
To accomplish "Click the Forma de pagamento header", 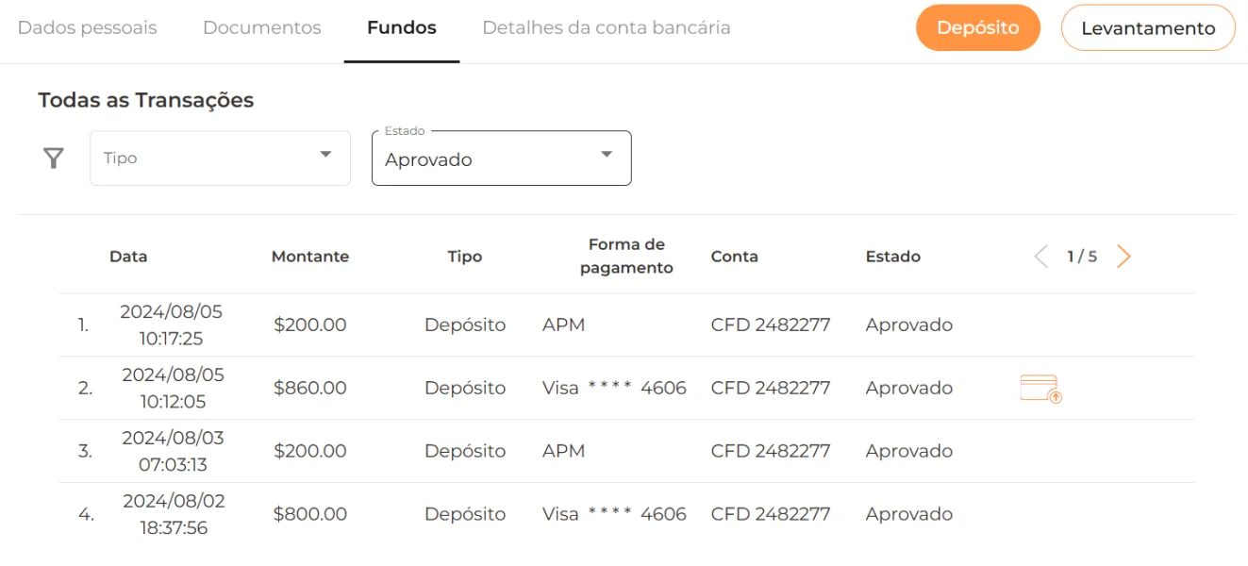I will click(x=626, y=257).
